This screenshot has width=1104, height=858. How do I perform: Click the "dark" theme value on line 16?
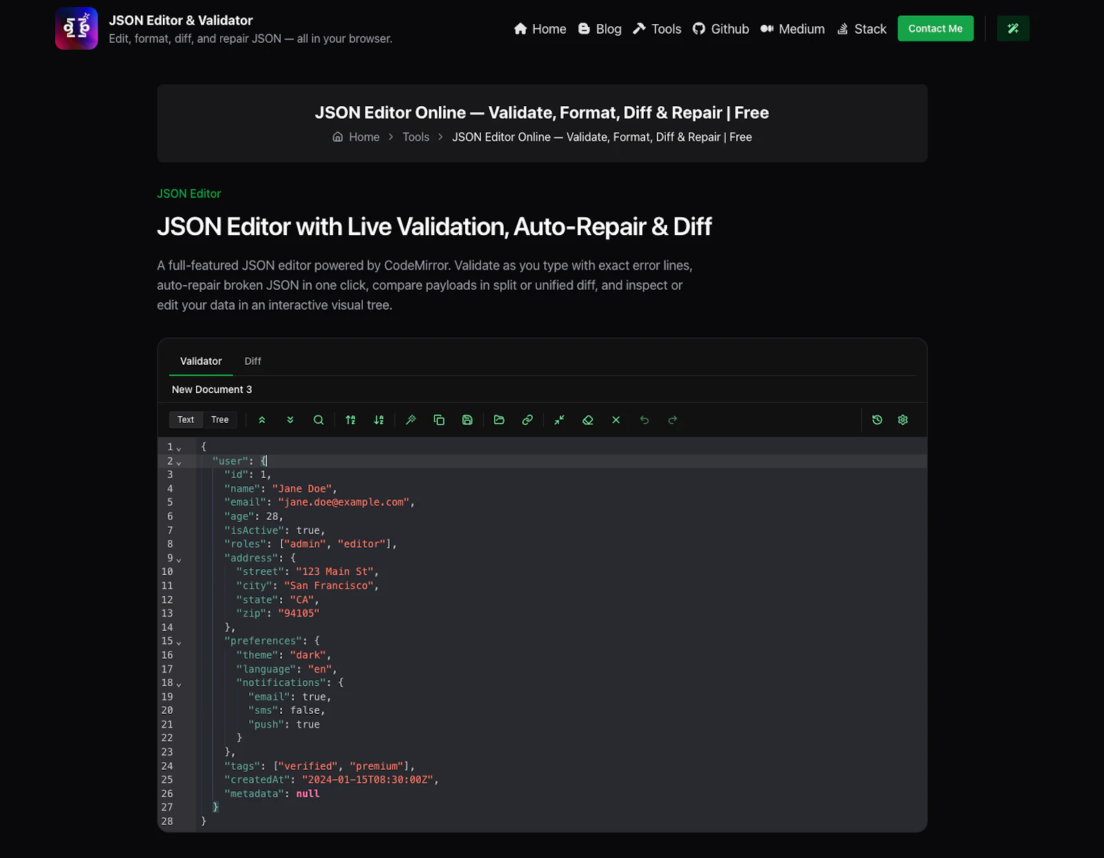click(x=308, y=655)
